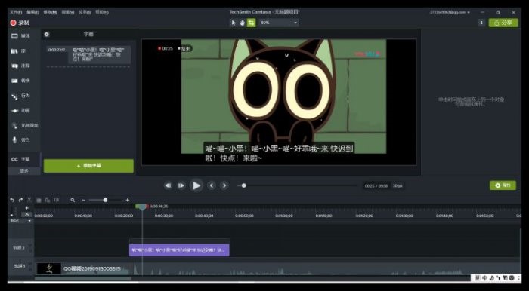Collapse the timeline marker track chevron

(26, 214)
